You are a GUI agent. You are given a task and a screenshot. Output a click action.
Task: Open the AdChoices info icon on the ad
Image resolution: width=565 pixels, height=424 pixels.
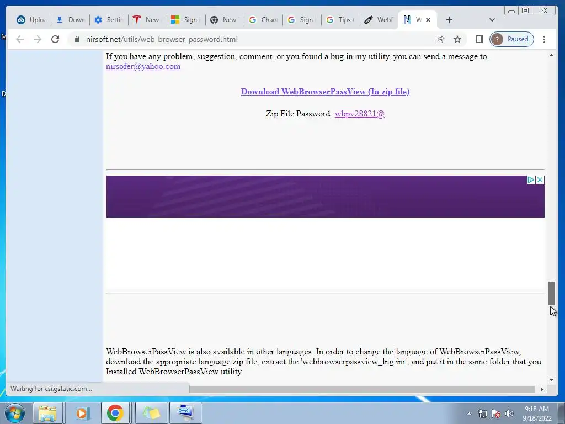[531, 179]
